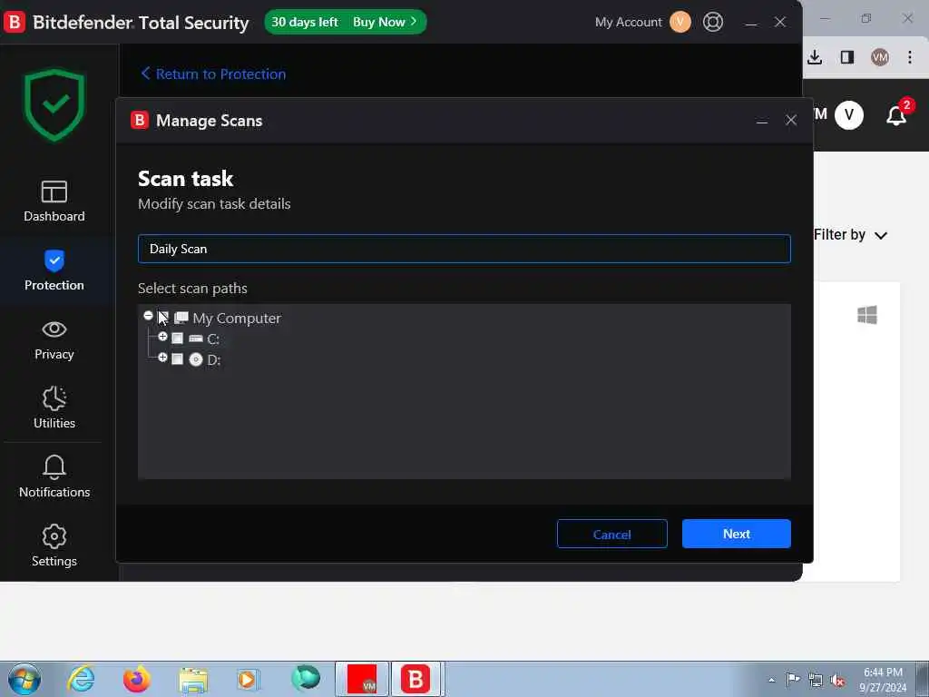929x697 pixels.
Task: Check the My Computer checkbox
Action: point(163,318)
